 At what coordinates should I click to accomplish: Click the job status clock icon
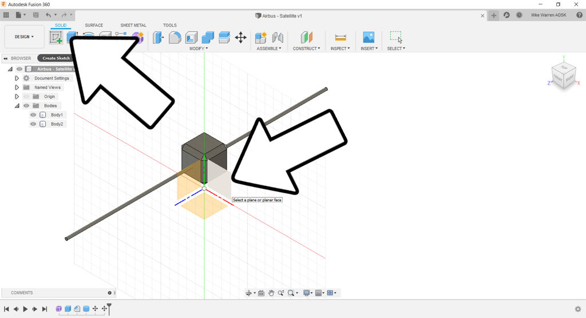coord(519,15)
